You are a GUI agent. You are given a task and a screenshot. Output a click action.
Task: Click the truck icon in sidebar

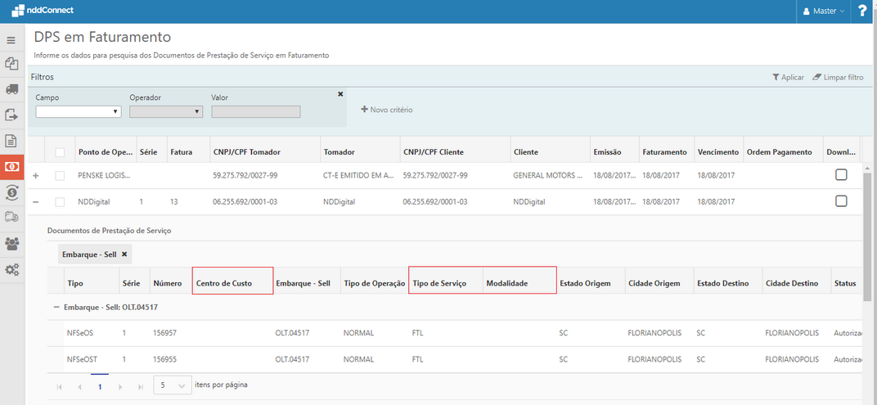point(11,88)
